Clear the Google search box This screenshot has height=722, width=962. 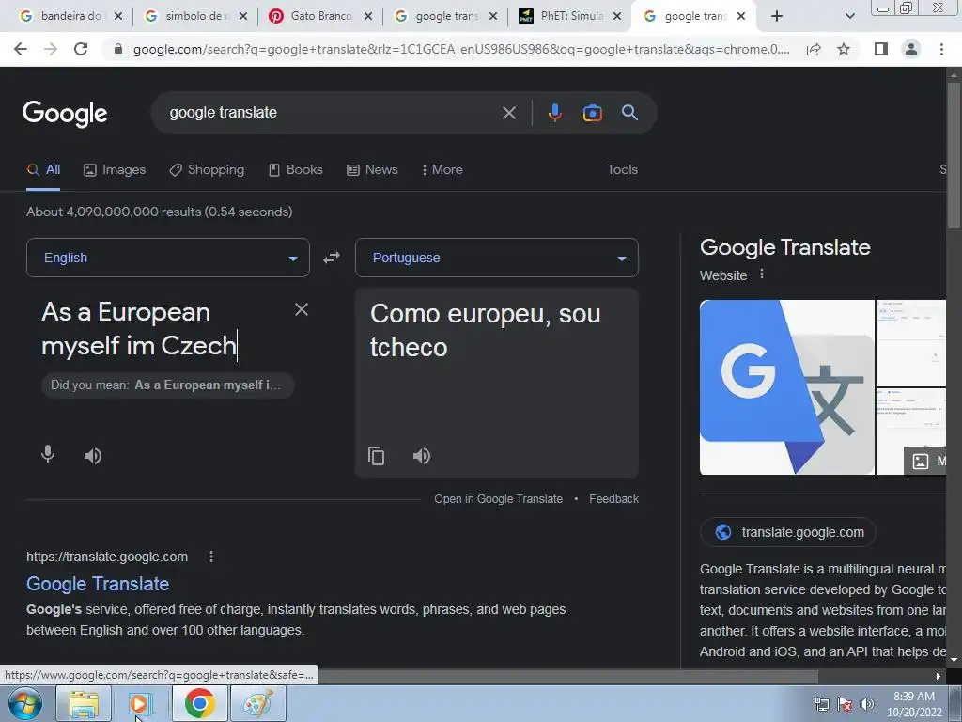click(509, 113)
